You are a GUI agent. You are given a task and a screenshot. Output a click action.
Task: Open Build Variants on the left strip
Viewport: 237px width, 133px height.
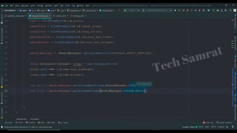2,98
